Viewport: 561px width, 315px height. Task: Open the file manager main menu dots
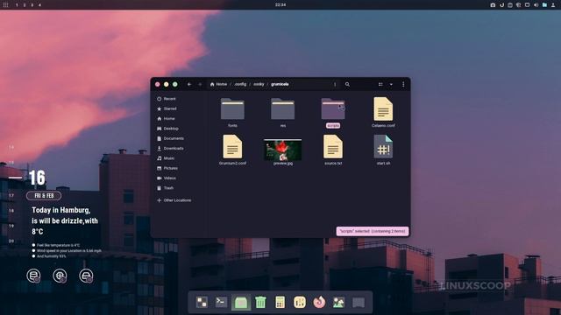tap(403, 84)
